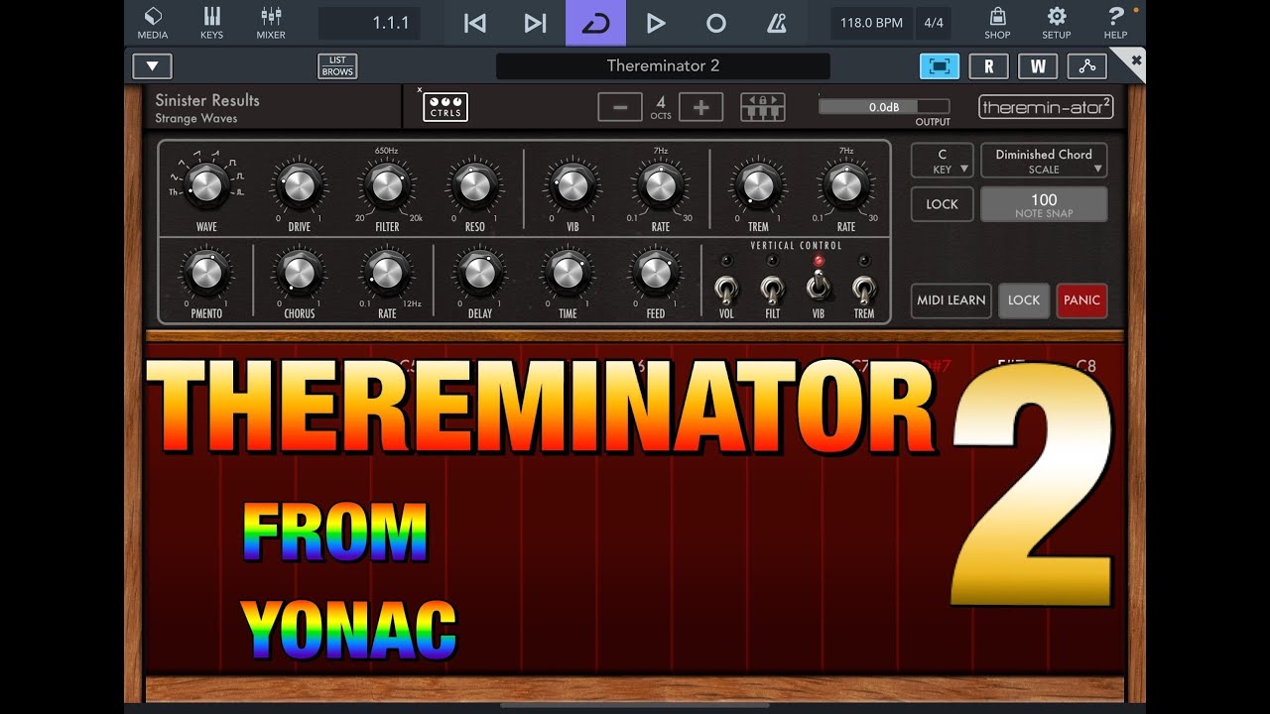The height and width of the screenshot is (714, 1270).
Task: Click the delay TIME knob
Action: [568, 272]
